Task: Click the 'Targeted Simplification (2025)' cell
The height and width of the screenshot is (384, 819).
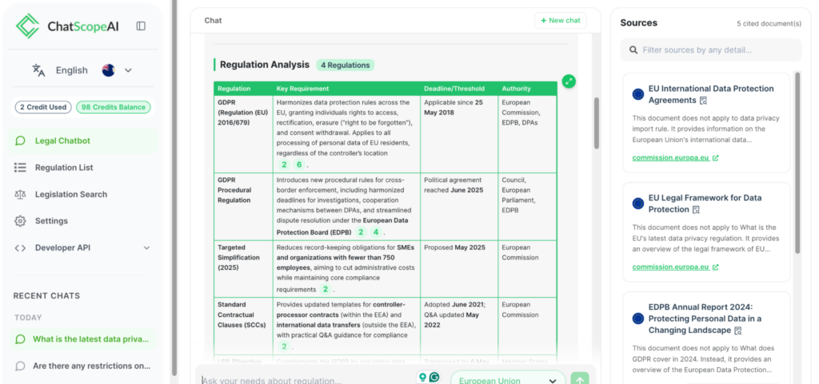Action: (x=243, y=269)
